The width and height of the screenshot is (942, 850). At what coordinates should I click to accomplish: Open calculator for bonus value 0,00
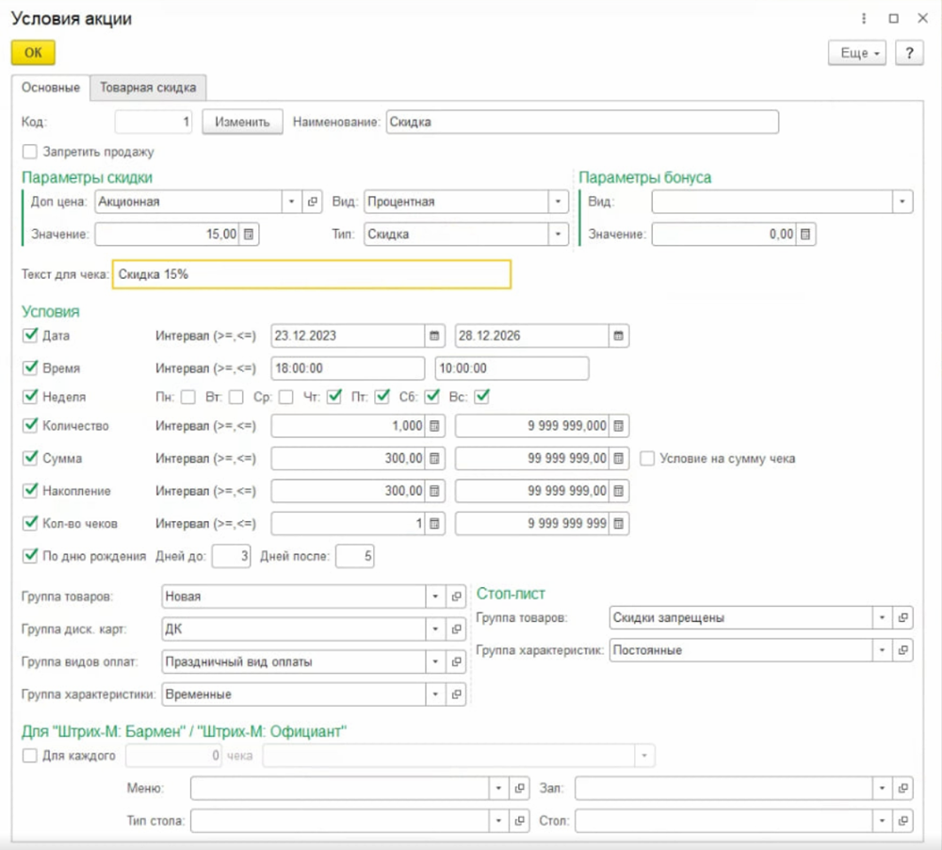point(805,234)
